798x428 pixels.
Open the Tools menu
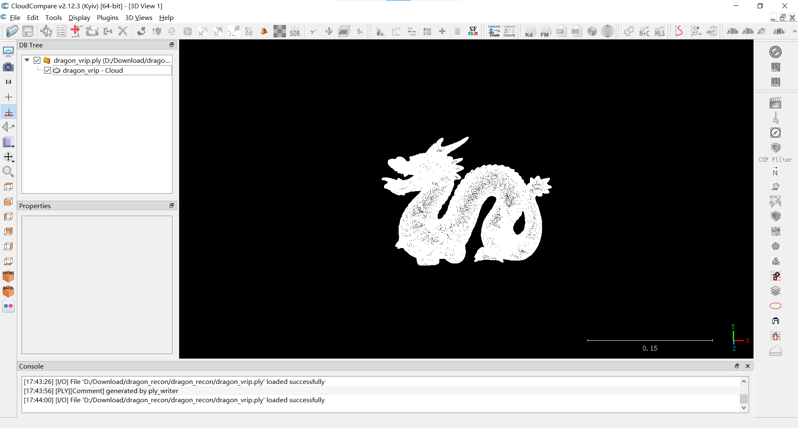54,17
